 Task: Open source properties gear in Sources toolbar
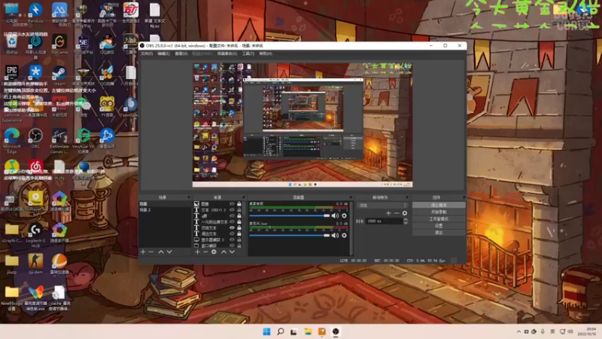tap(214, 252)
